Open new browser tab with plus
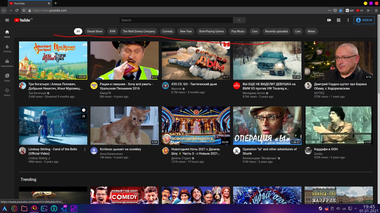The width and height of the screenshot is (380, 213). (x=56, y=3)
